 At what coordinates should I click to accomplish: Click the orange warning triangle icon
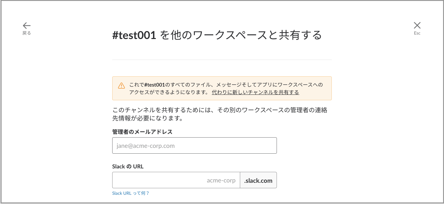(x=121, y=86)
